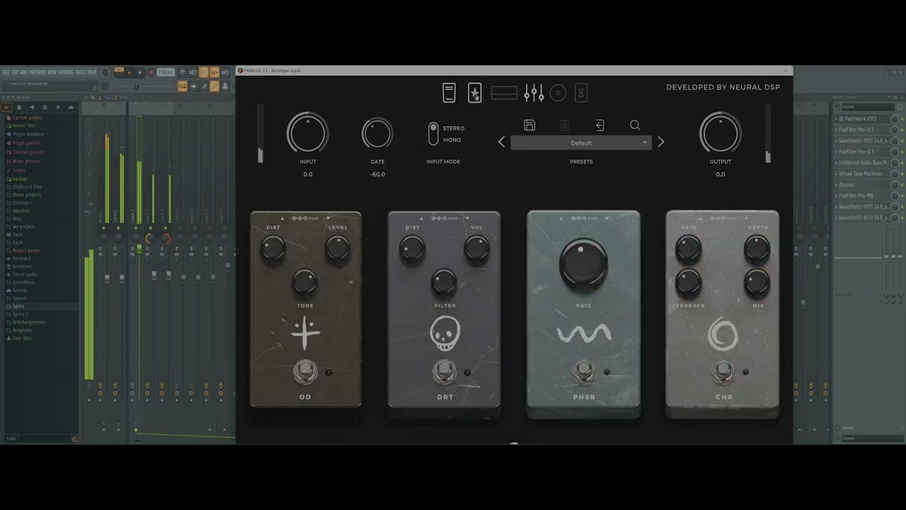
Task: Expand Arousor slot arrow
Action: tap(836, 185)
